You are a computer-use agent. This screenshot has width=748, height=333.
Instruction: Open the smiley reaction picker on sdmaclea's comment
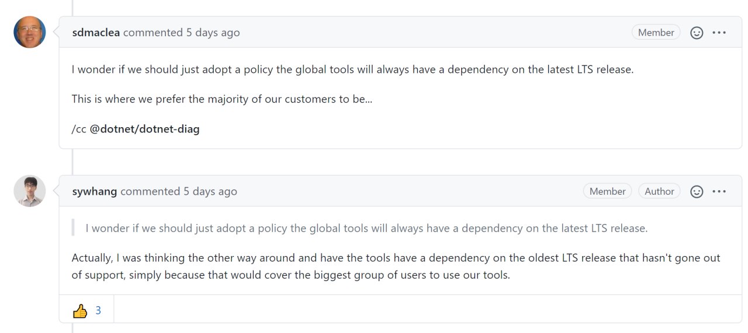pyautogui.click(x=697, y=33)
